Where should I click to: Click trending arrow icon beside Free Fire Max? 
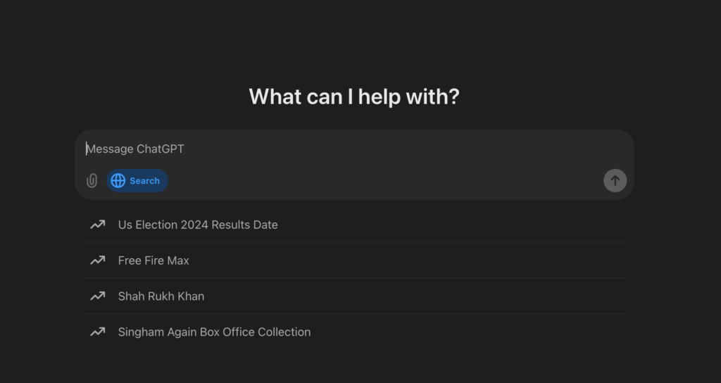pos(97,260)
